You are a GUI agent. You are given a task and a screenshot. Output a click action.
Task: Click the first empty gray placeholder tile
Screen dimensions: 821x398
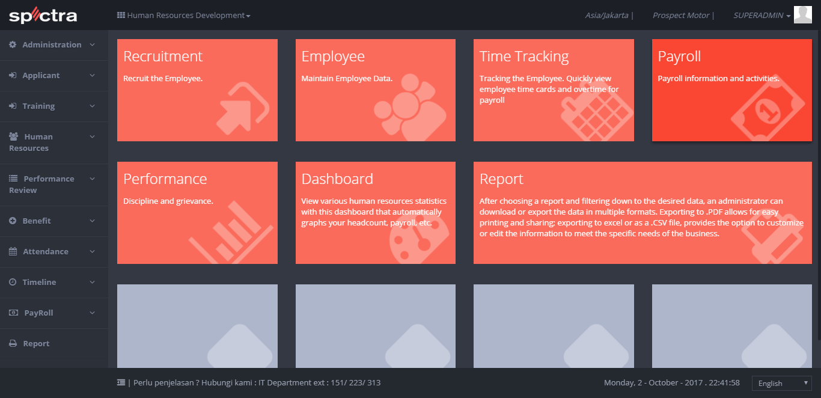(x=197, y=326)
